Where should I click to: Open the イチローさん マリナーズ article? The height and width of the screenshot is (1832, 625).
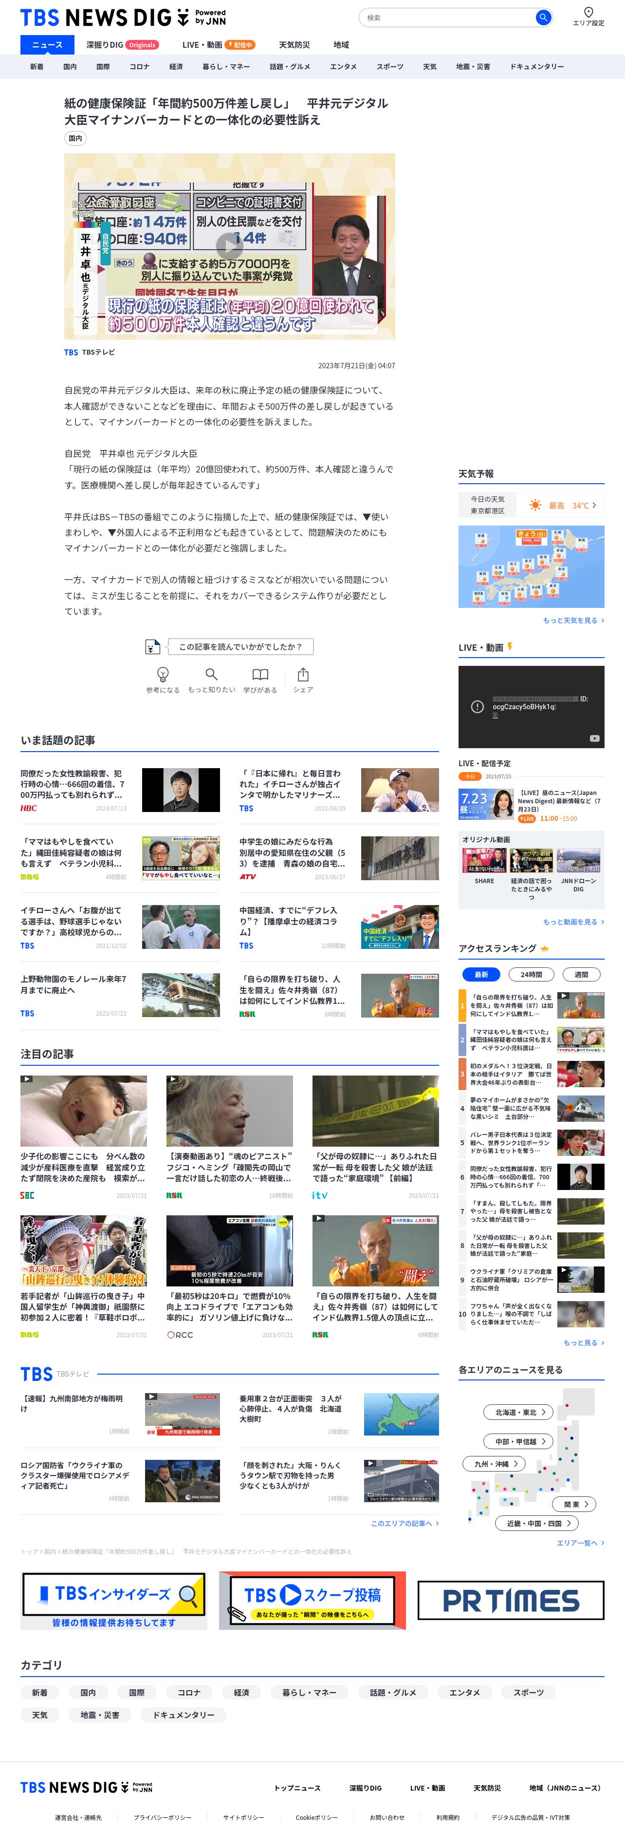point(338,790)
